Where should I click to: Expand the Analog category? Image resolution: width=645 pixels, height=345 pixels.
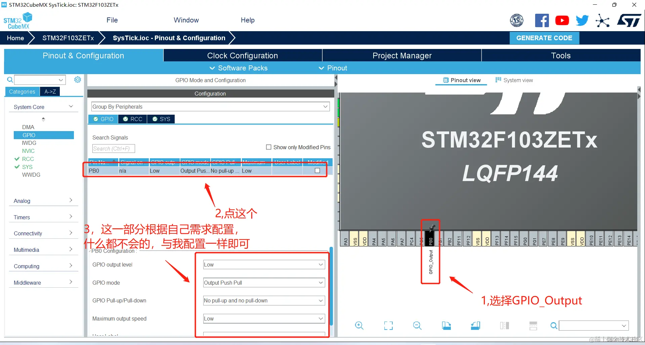(43, 200)
